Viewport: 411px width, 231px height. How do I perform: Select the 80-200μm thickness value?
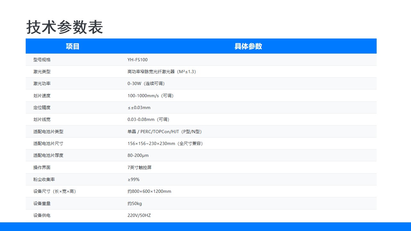[138, 155]
